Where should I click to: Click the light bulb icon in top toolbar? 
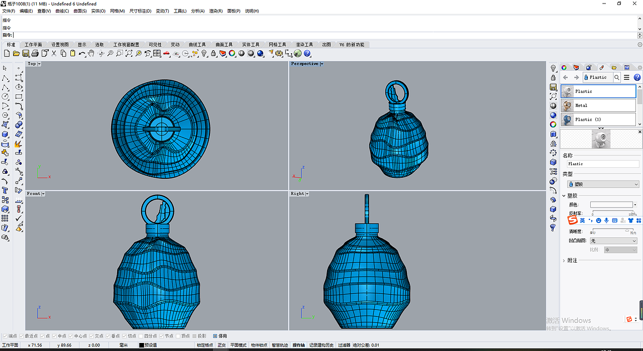pyautogui.click(x=204, y=53)
